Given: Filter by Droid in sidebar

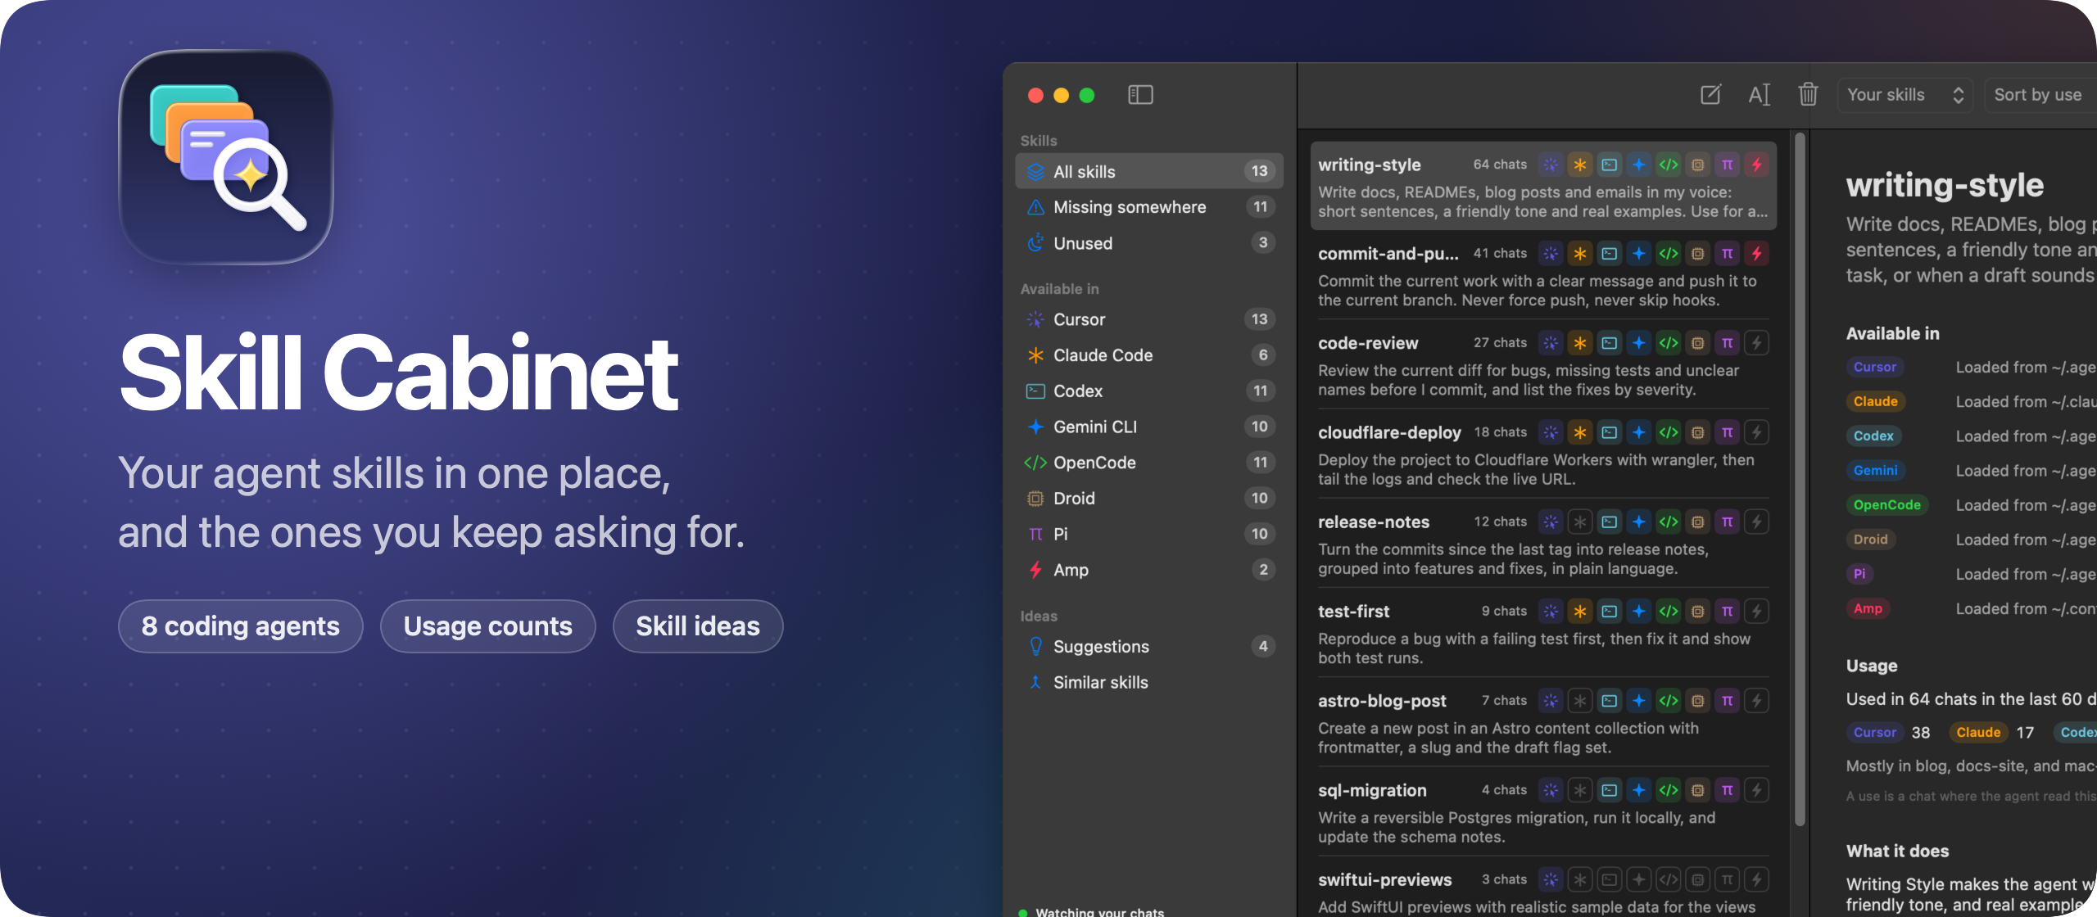Looking at the screenshot, I should click(1148, 499).
